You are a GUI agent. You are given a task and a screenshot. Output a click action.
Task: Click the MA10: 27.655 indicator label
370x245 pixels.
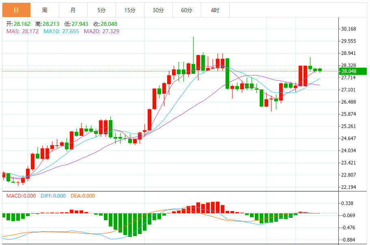point(61,31)
